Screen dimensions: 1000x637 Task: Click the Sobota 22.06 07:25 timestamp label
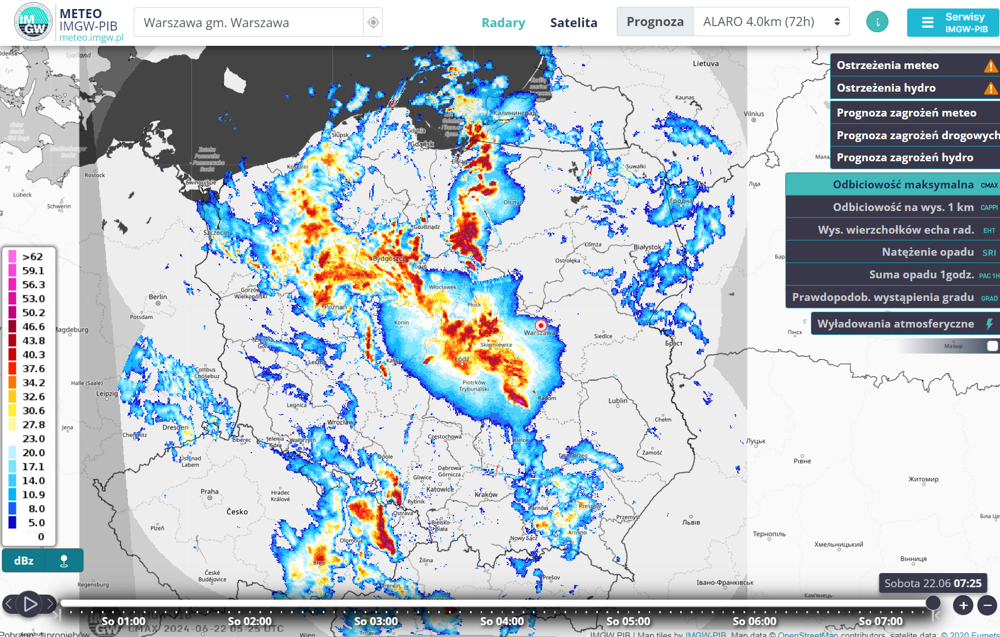pyautogui.click(x=933, y=583)
